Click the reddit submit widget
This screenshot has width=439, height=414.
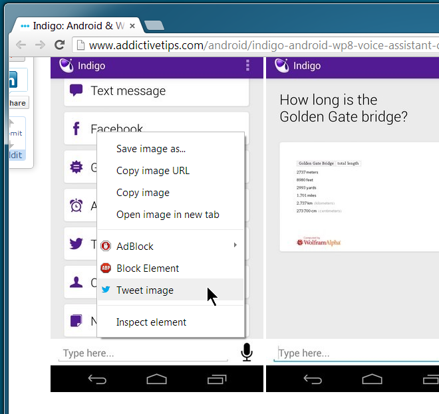17,139
